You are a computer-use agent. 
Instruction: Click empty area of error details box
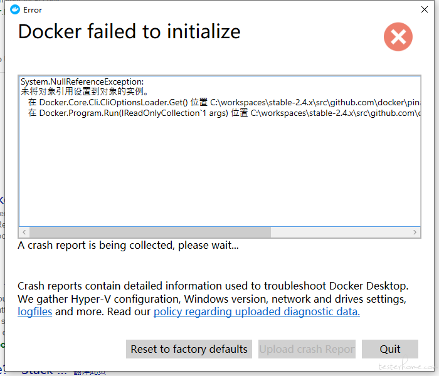coord(219,174)
